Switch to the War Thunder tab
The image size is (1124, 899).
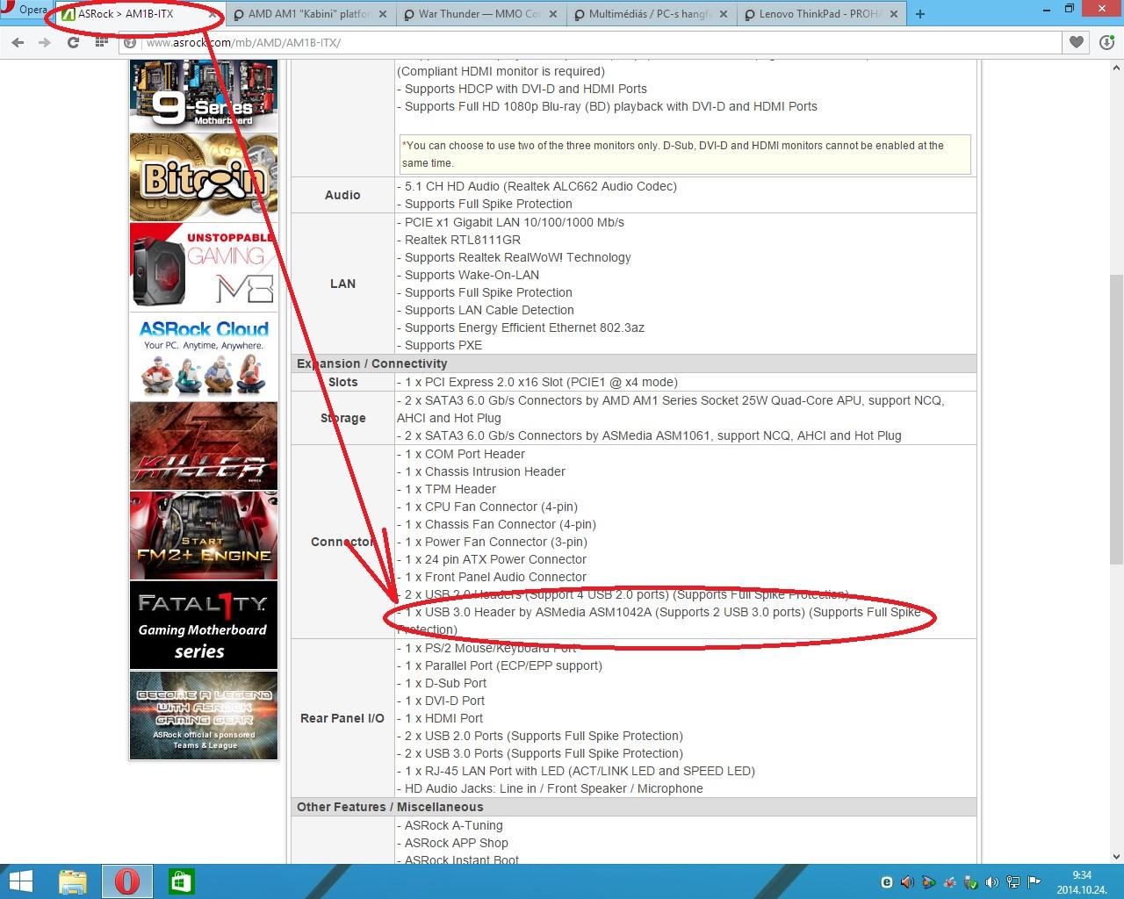479,14
